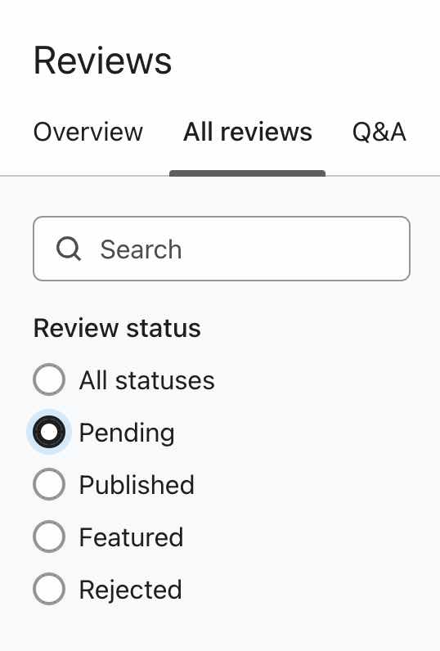Click the selected Pending radio circle

pyautogui.click(x=49, y=432)
